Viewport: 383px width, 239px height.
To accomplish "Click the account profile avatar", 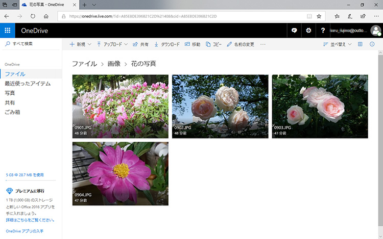I will [375, 31].
